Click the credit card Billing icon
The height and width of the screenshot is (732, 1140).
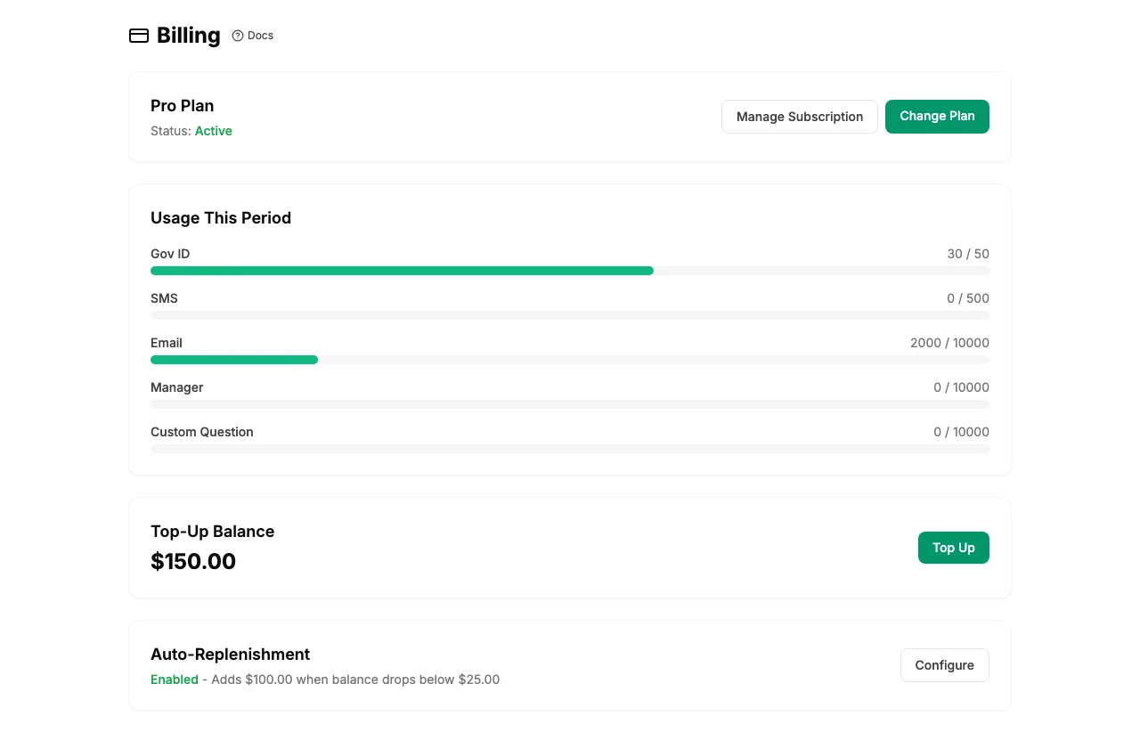(x=139, y=36)
